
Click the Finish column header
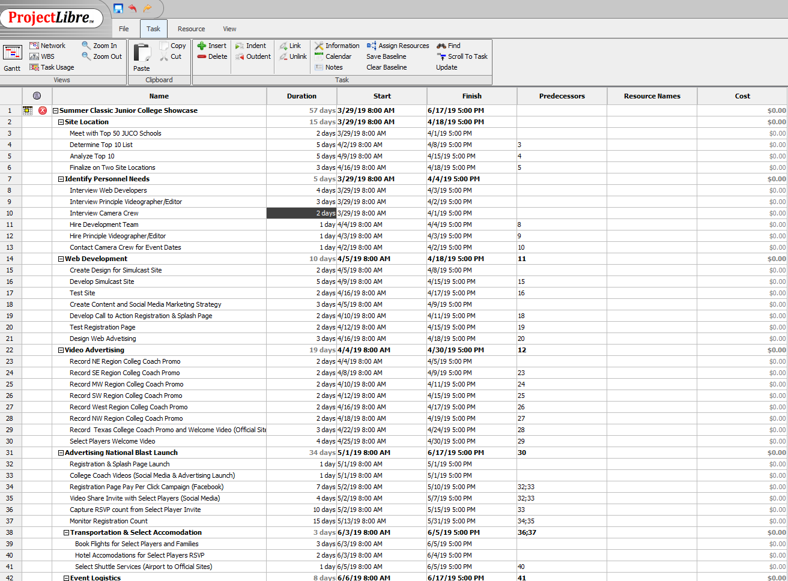pos(472,96)
